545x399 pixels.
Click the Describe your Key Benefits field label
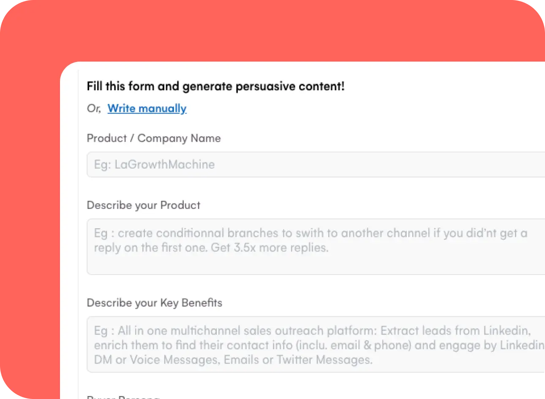coord(154,303)
